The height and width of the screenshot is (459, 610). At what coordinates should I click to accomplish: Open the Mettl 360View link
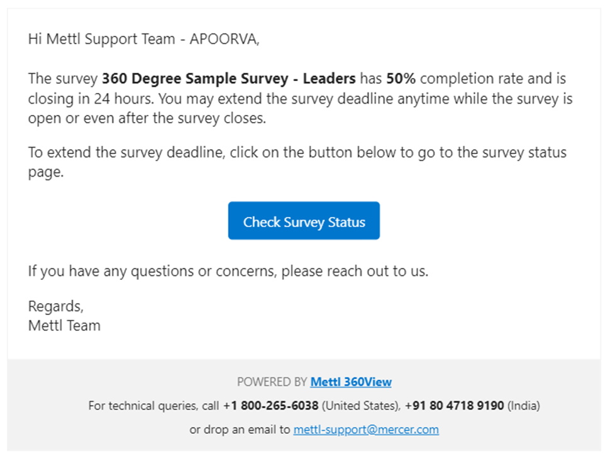pyautogui.click(x=351, y=382)
